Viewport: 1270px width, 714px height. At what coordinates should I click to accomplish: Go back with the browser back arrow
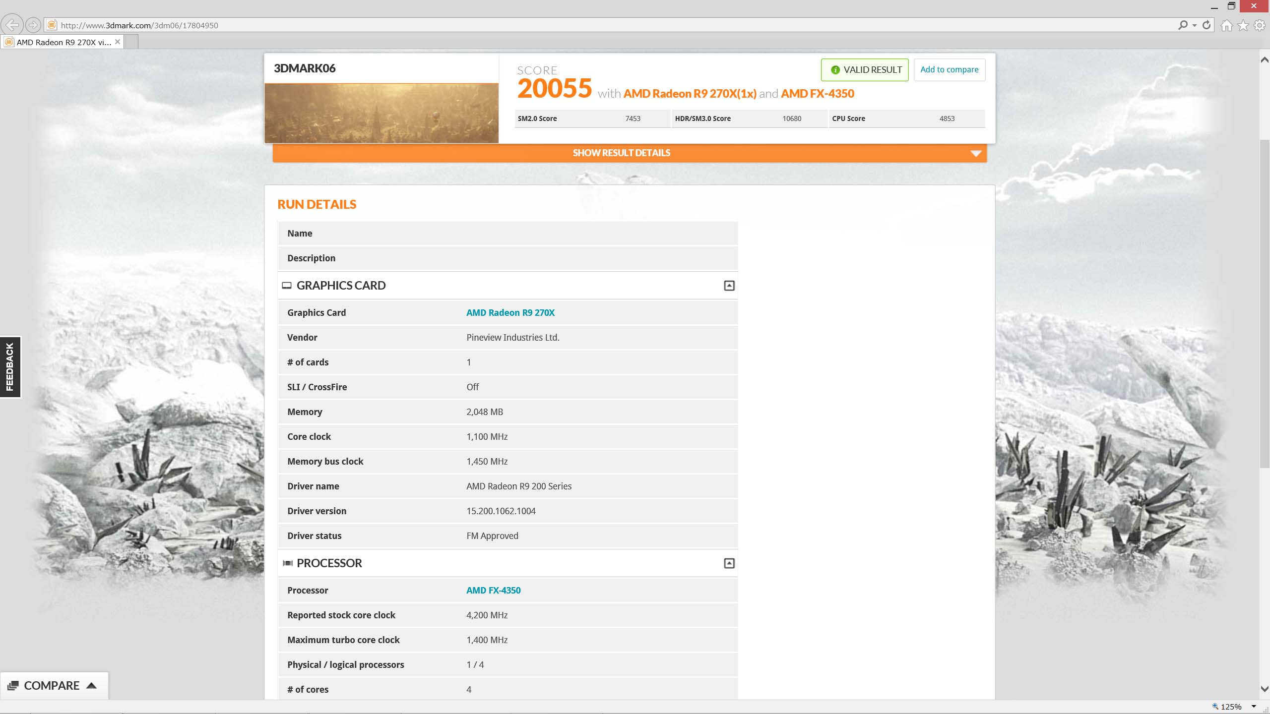point(12,25)
